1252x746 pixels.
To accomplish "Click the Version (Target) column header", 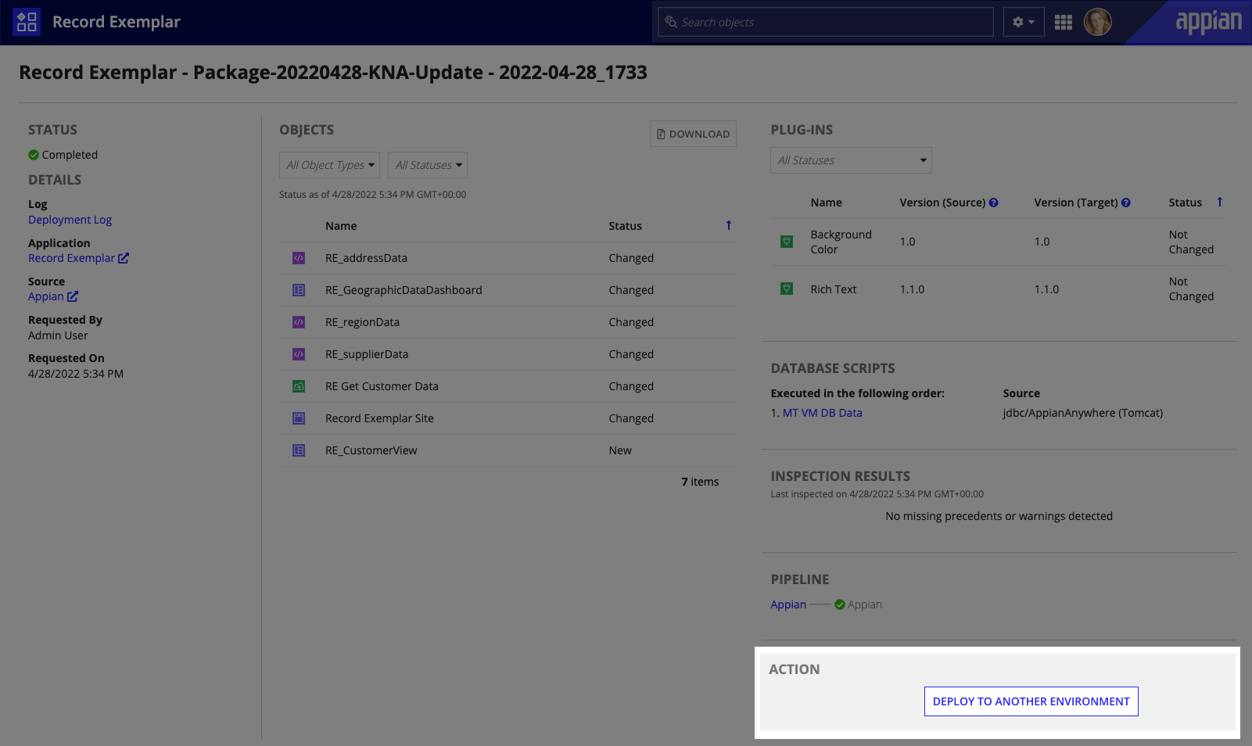I will [1076, 203].
